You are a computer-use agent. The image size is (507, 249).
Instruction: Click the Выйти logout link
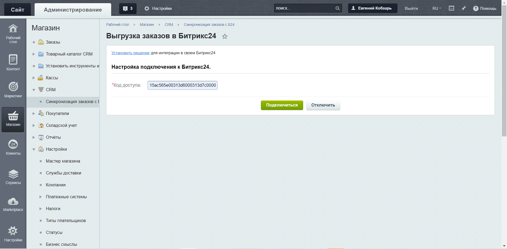click(411, 8)
